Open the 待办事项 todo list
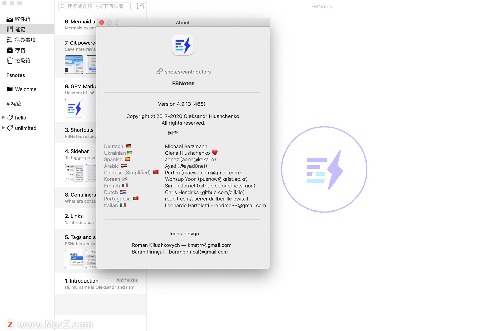The image size is (493, 331). click(x=27, y=39)
